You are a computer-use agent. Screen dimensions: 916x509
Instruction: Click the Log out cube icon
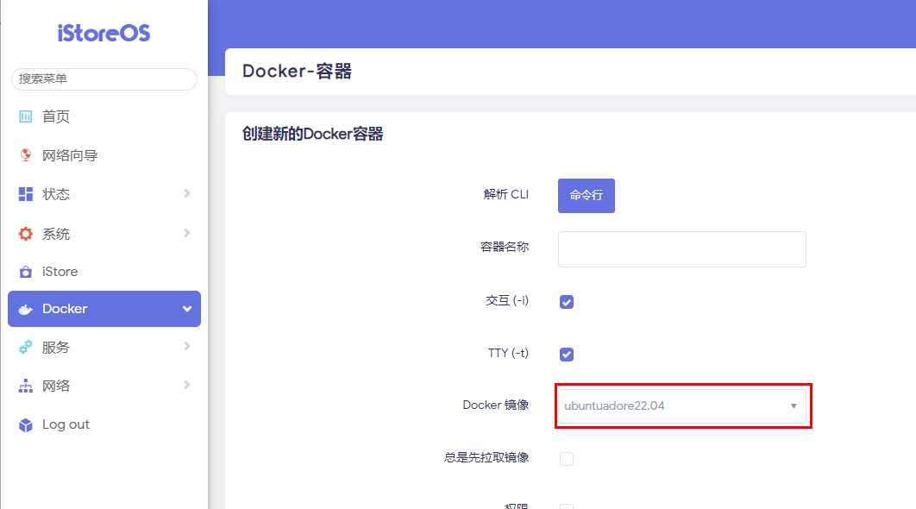pyautogui.click(x=26, y=424)
